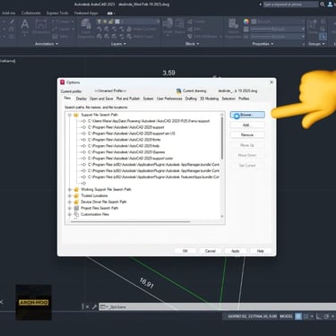Open Help from Options dialog
Screen dimensions: 336x336
click(261, 251)
